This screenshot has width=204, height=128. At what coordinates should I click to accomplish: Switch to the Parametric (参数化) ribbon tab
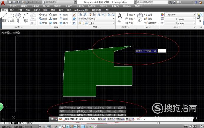point(37,10)
